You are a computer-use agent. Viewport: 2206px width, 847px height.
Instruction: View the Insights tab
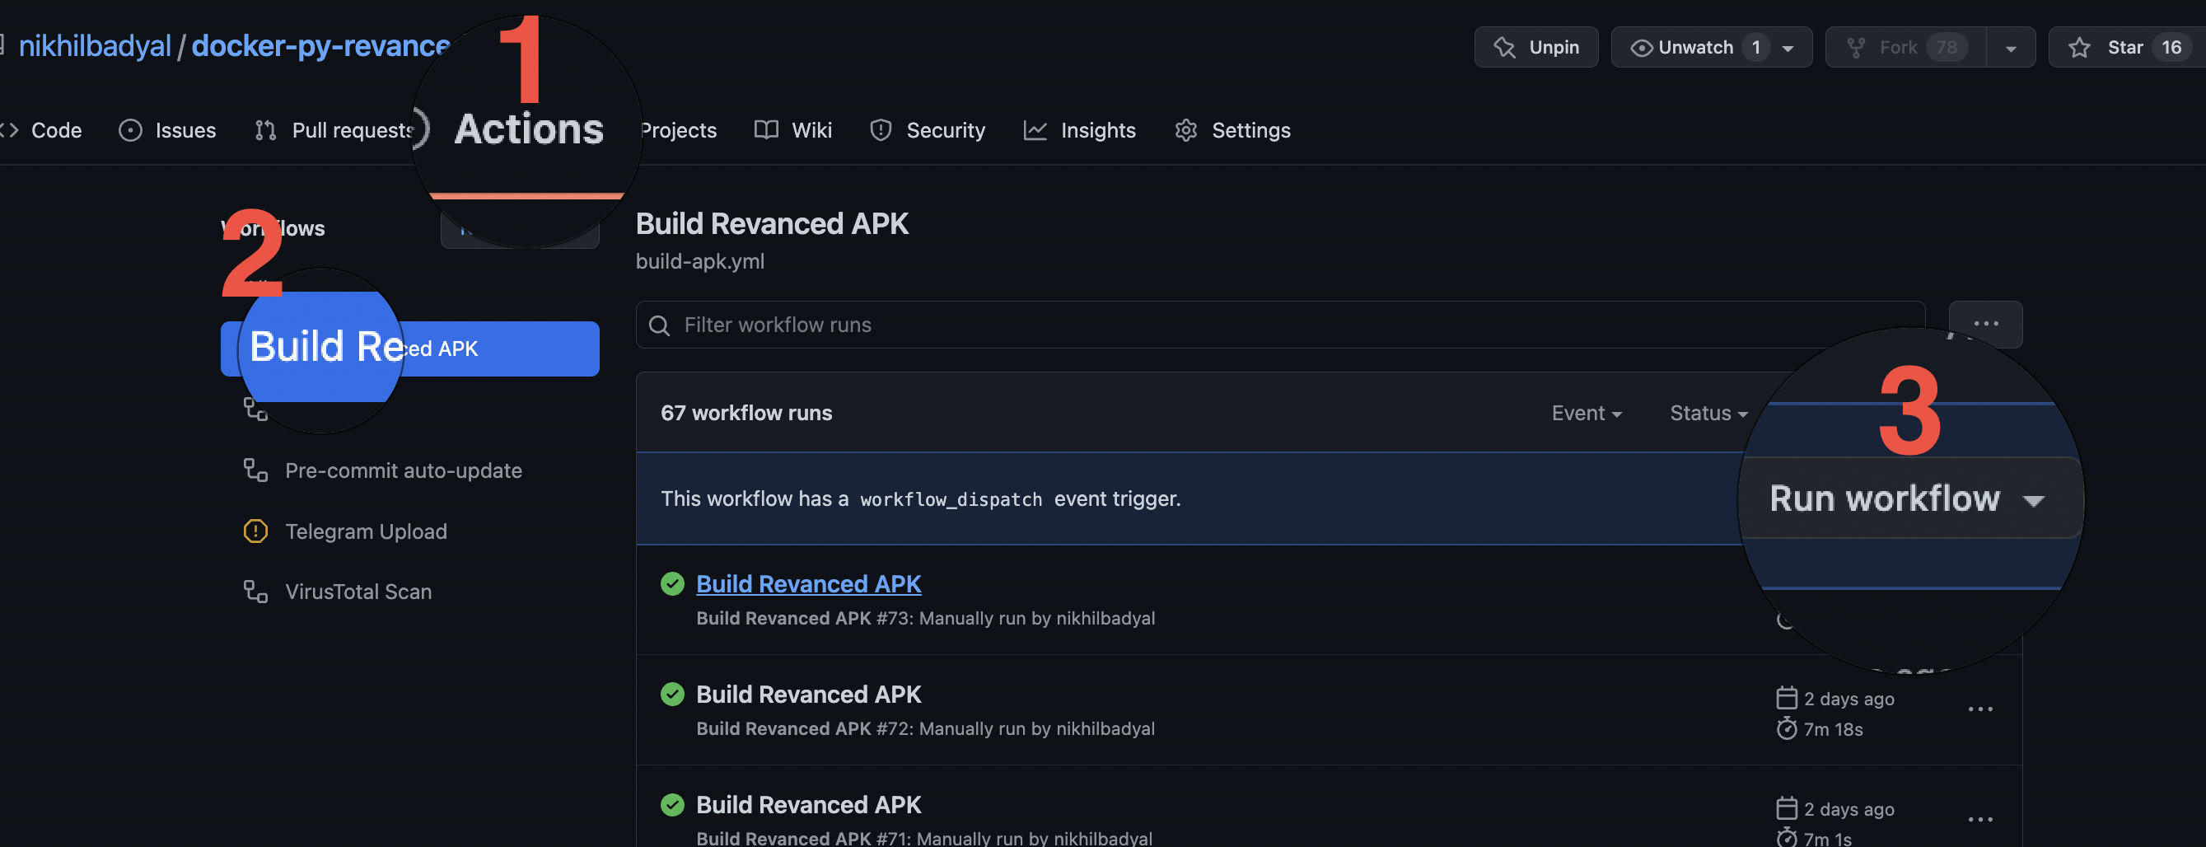coord(1080,130)
